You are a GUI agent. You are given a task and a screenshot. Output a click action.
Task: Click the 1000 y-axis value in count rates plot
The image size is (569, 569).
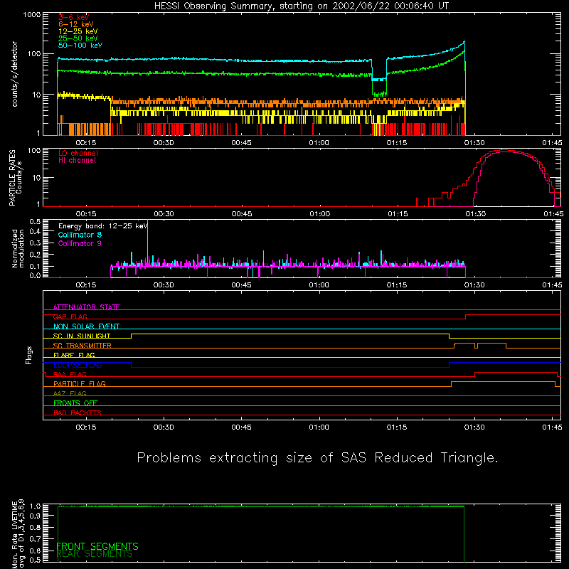pyautogui.click(x=31, y=15)
